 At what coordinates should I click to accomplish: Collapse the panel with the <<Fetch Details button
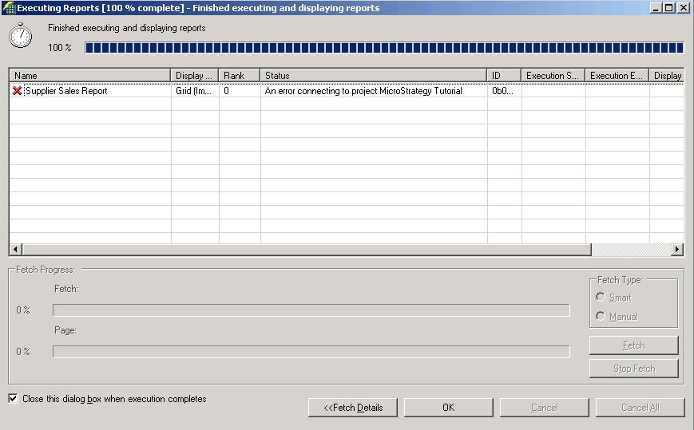point(353,408)
